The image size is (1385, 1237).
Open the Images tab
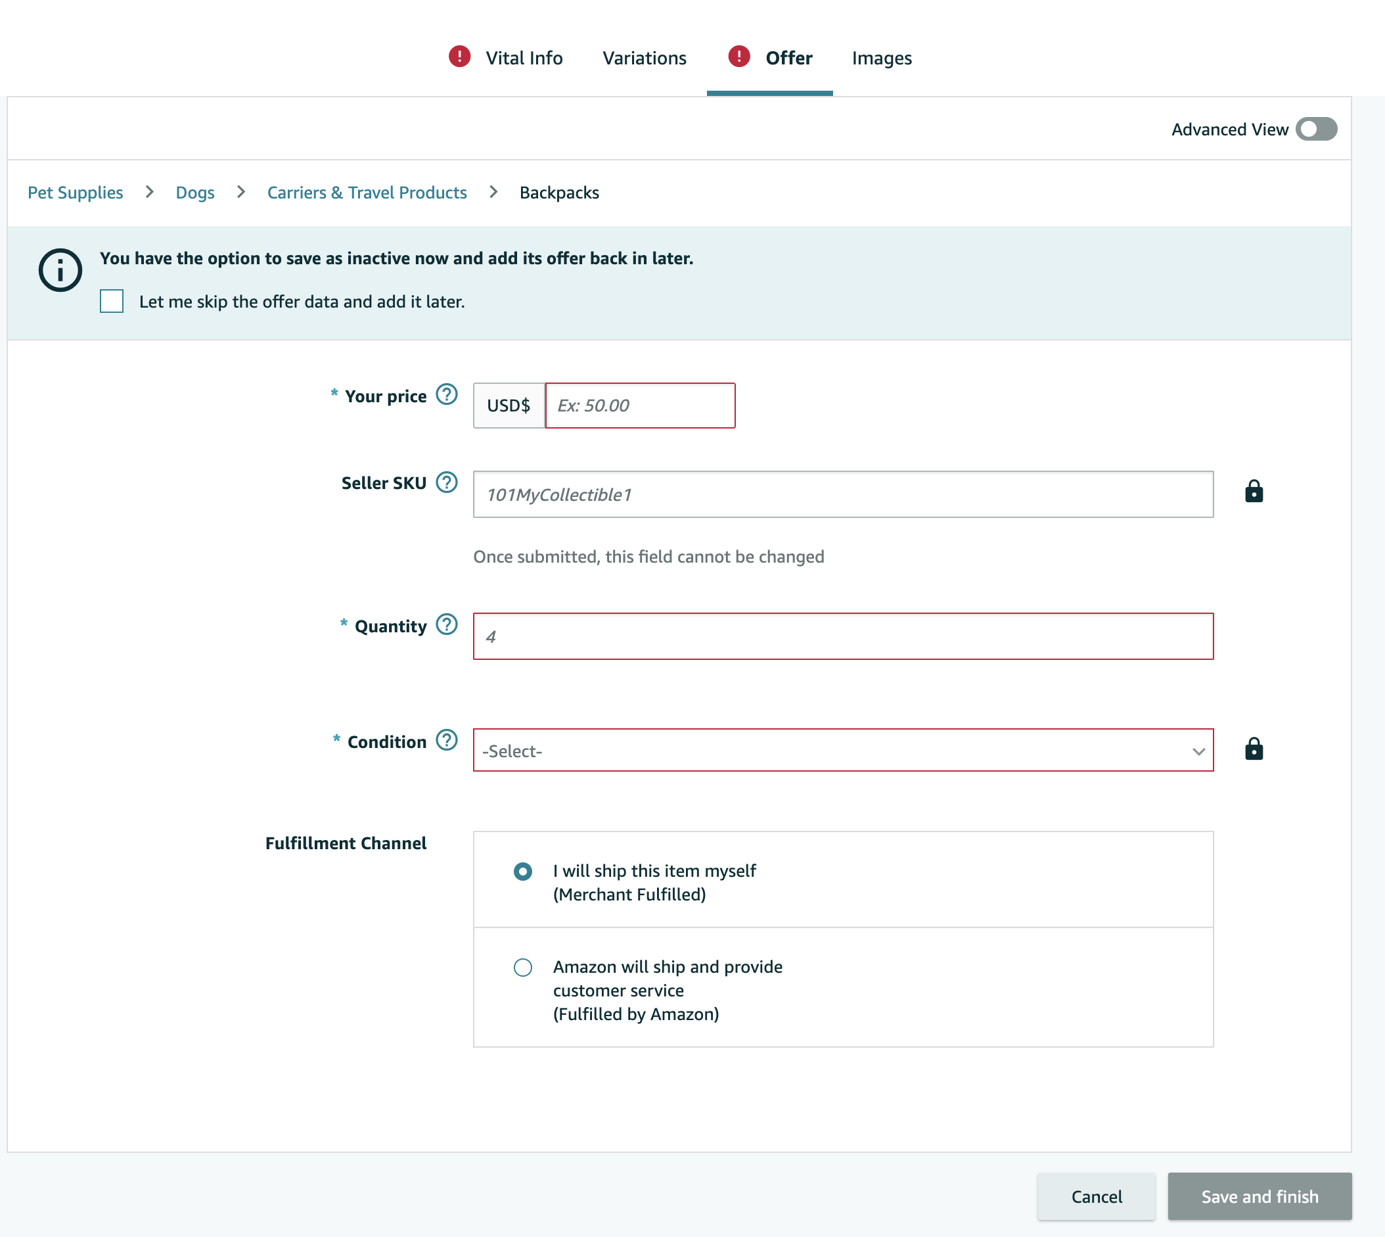(881, 58)
